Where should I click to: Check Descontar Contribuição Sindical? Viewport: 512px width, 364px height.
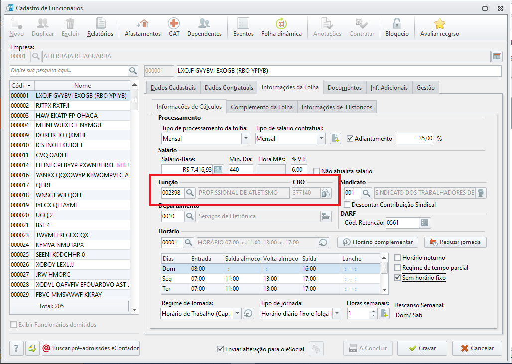[347, 205]
